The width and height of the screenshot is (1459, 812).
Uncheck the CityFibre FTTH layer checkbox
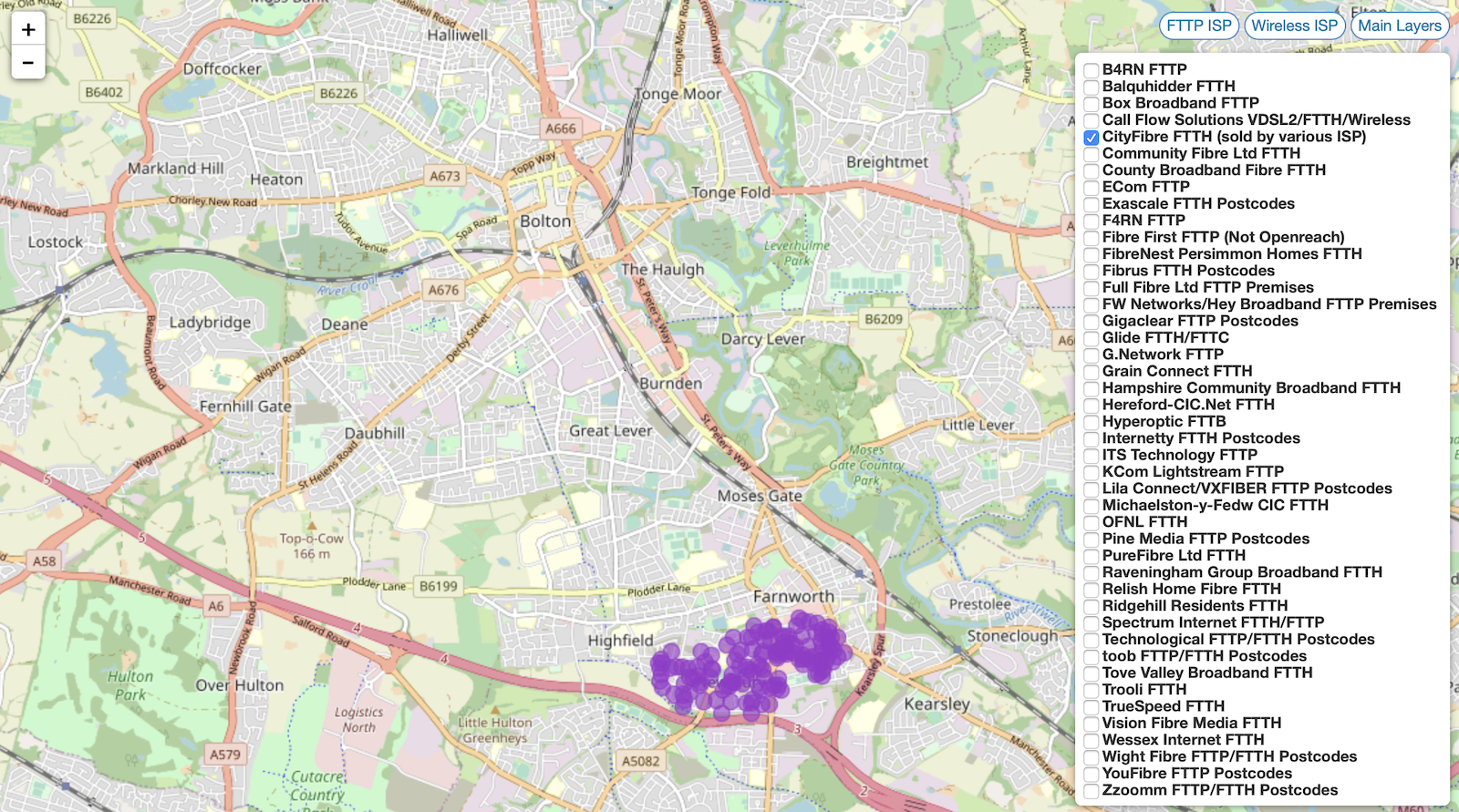[1091, 138]
